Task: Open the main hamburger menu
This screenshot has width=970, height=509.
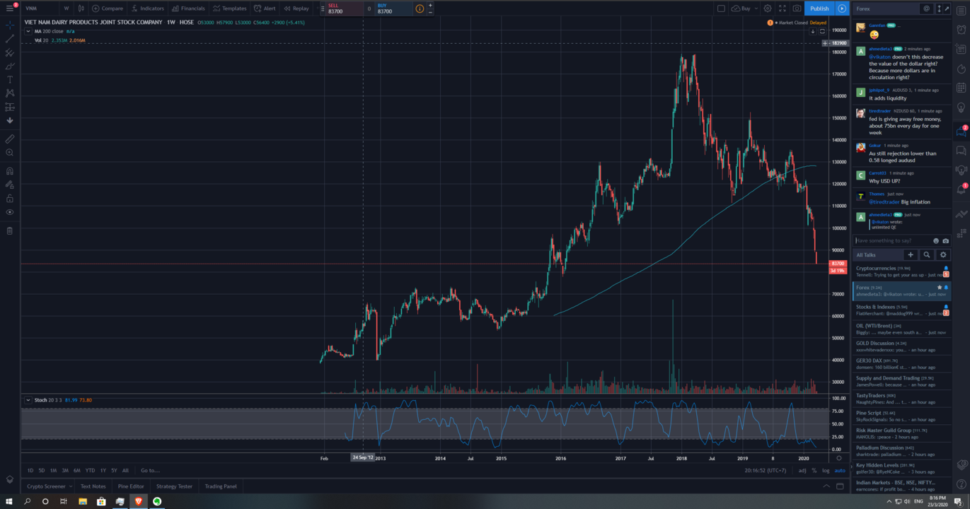Action: pyautogui.click(x=10, y=8)
